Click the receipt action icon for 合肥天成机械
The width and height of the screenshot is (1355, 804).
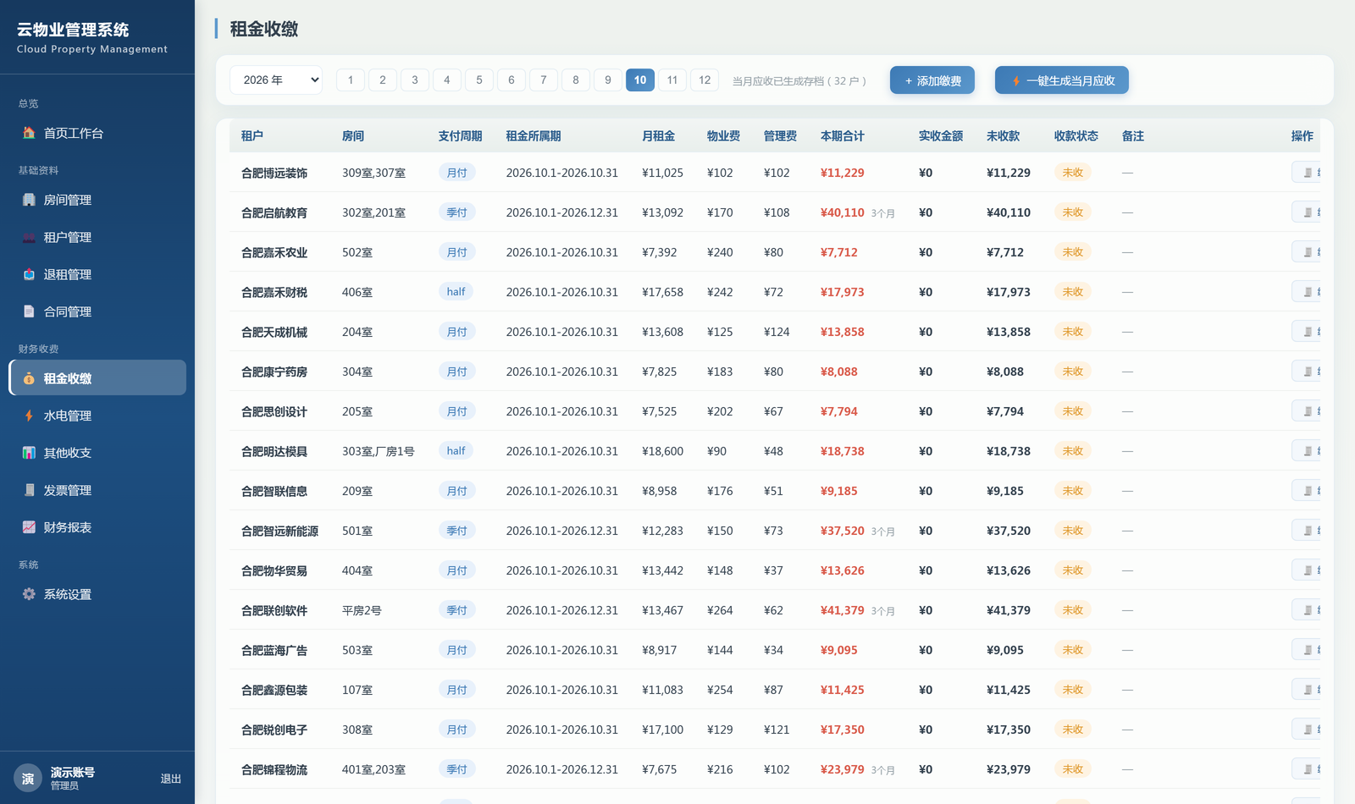click(x=1308, y=332)
